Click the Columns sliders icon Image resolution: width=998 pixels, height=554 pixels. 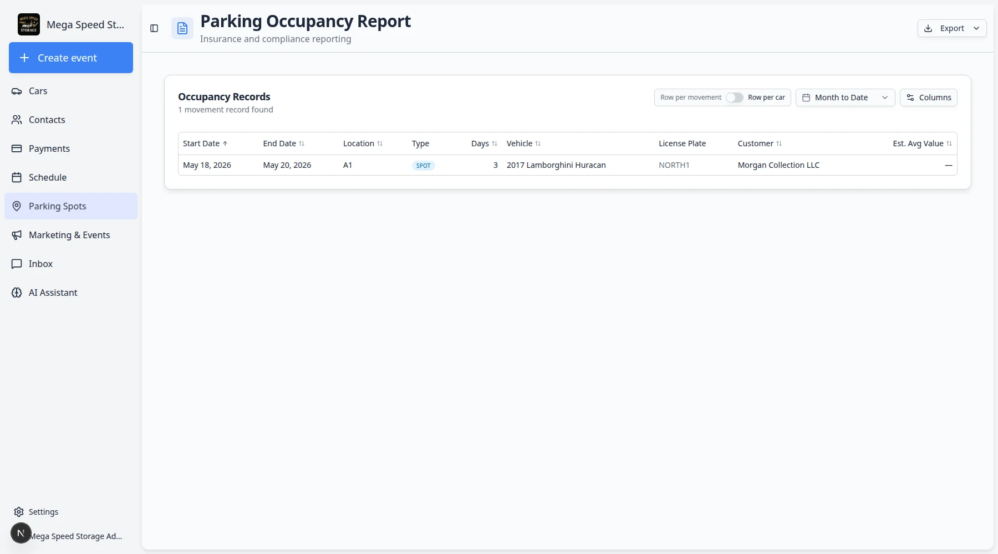(910, 98)
